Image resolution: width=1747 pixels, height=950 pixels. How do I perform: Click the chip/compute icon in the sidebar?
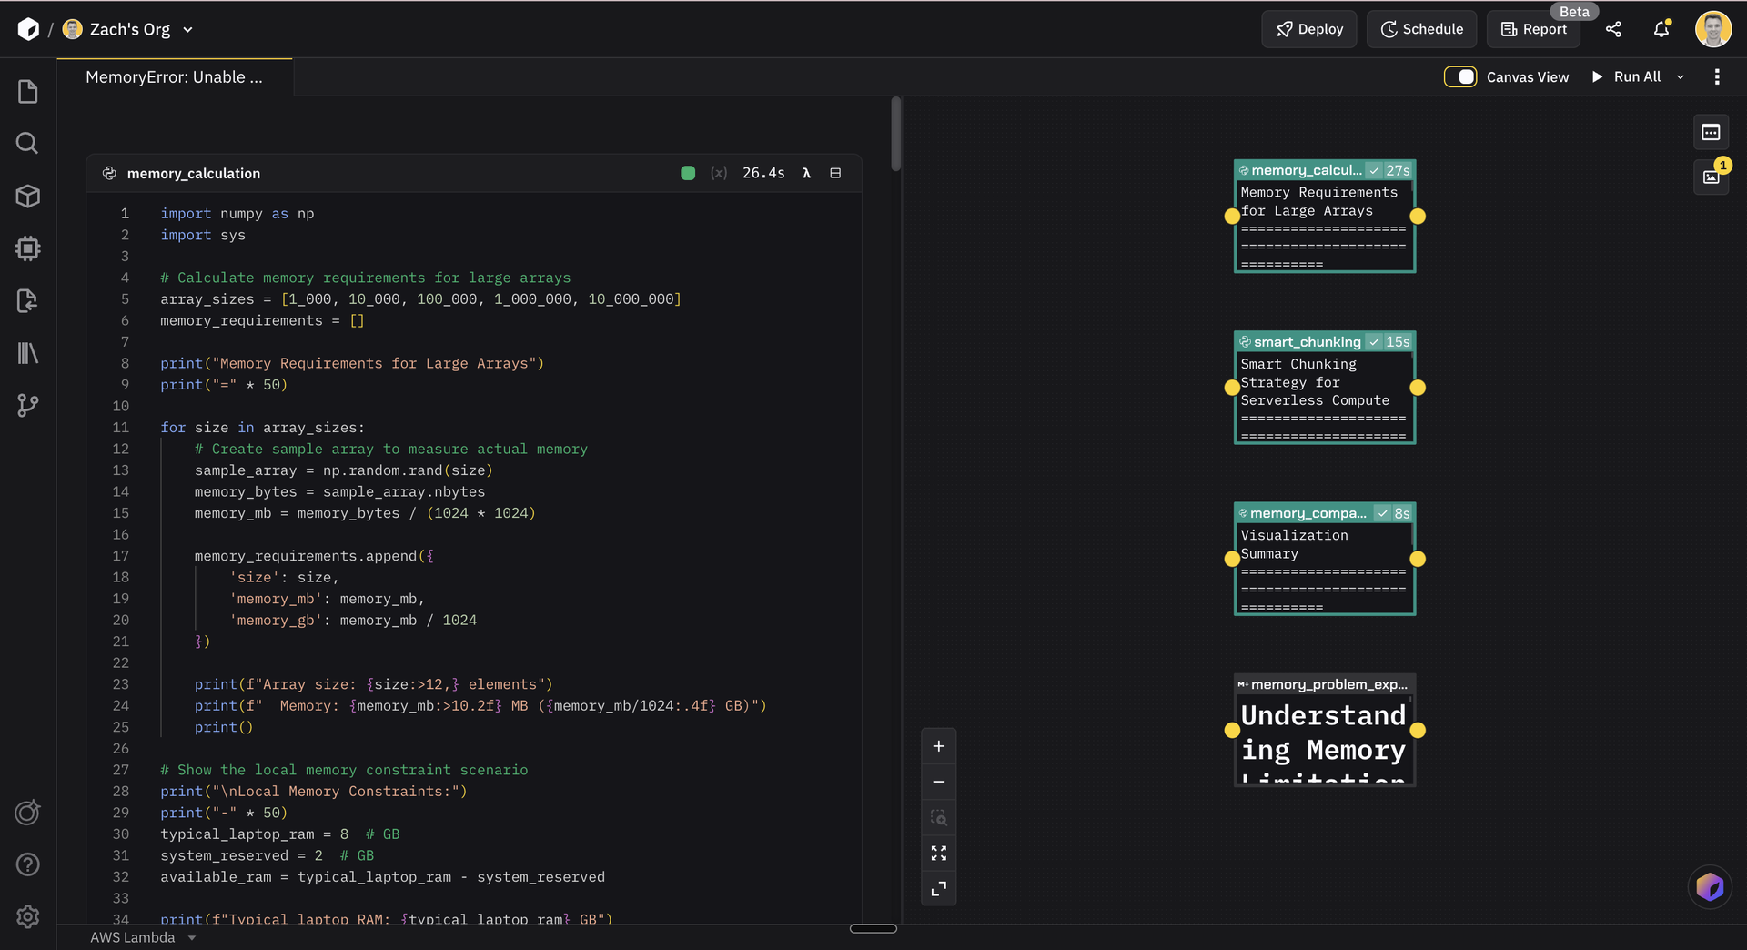(27, 248)
